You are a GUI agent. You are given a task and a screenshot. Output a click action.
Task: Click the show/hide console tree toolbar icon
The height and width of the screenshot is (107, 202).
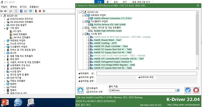point(11,11)
